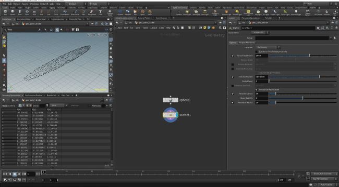339x187 pixels.
Task: Switch to the Output Attributes tab
Action: tap(247, 43)
